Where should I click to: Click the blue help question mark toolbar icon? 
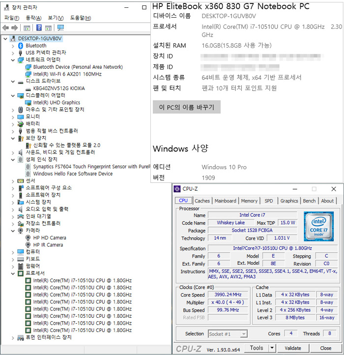pos(39,27)
